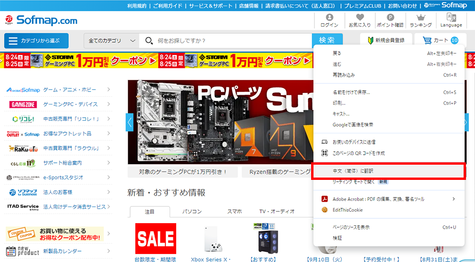This screenshot has height=262, width=475.
Task: Select 戻る in context menu
Action: point(389,53)
